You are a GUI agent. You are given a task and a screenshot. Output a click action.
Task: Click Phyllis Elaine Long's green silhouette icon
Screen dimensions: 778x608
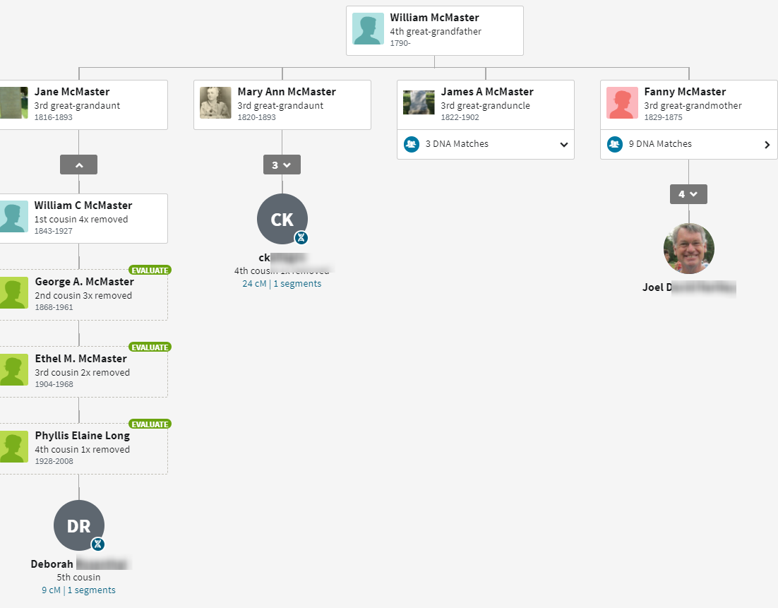pos(13,447)
